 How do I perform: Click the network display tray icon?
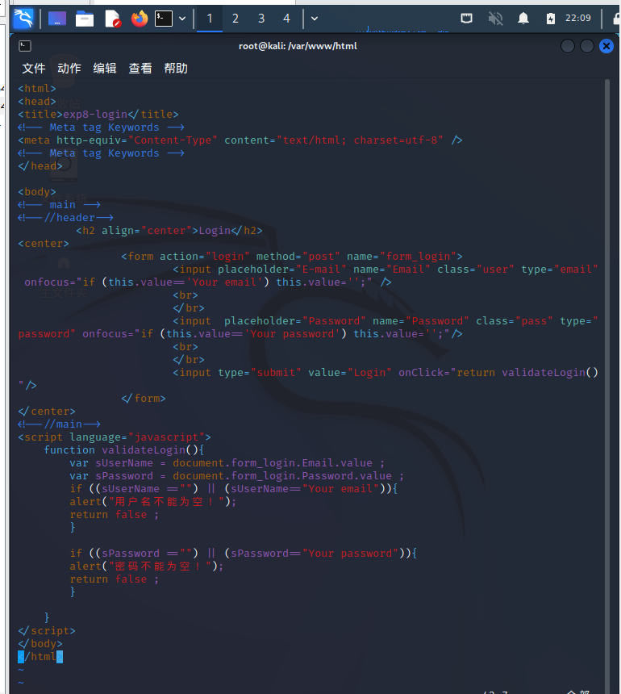pos(467,18)
